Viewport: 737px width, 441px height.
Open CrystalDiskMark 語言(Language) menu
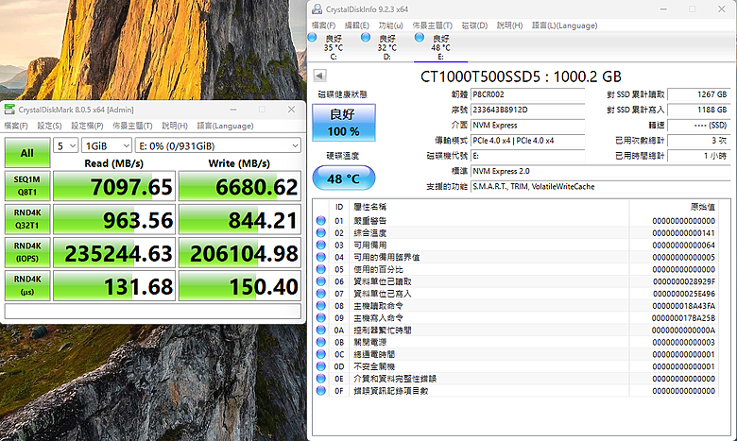(225, 126)
